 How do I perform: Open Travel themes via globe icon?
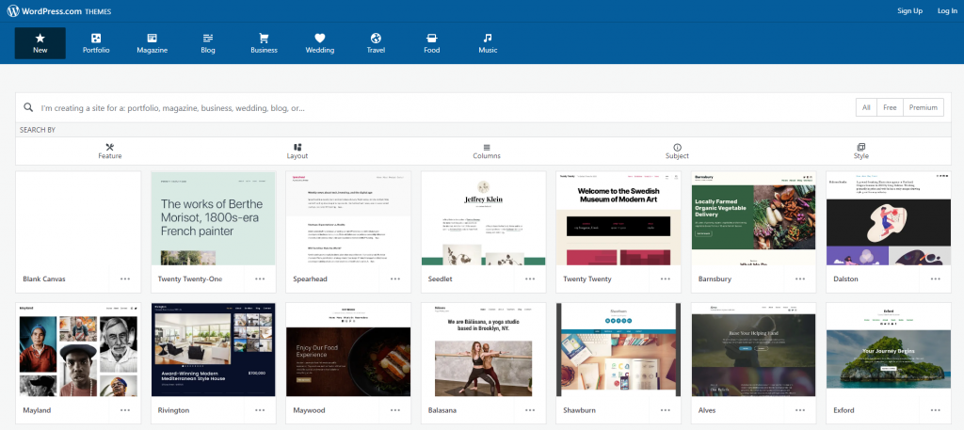tap(376, 39)
